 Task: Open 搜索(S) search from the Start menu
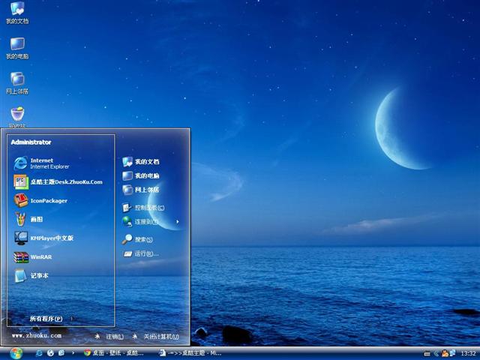pyautogui.click(x=143, y=239)
